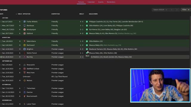This screenshot has width=191, height=107.
Task: Tick the row selector for Sat 7/10/2023
Action: pos(1,88)
